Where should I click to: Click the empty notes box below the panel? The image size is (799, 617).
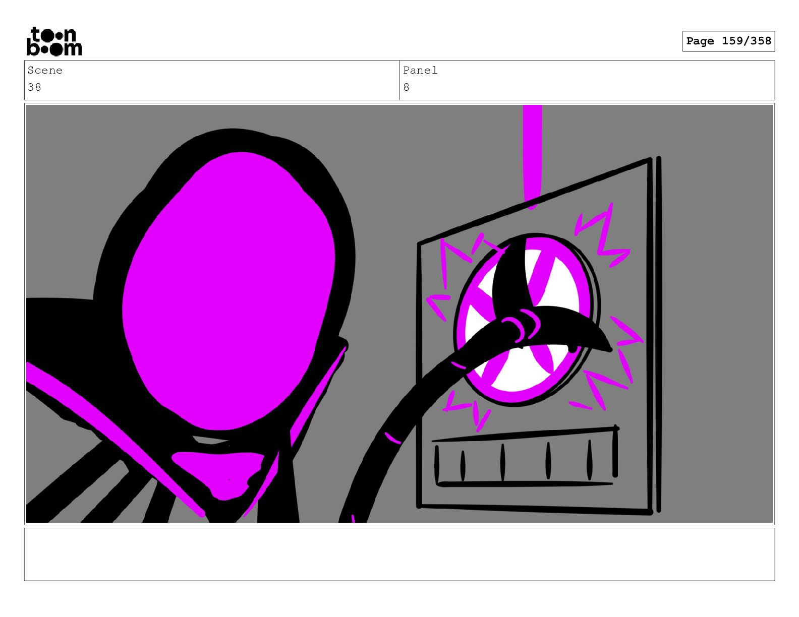(x=399, y=554)
